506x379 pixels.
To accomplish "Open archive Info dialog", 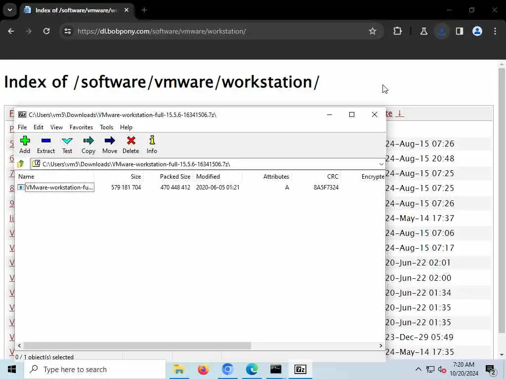I will pyautogui.click(x=152, y=145).
